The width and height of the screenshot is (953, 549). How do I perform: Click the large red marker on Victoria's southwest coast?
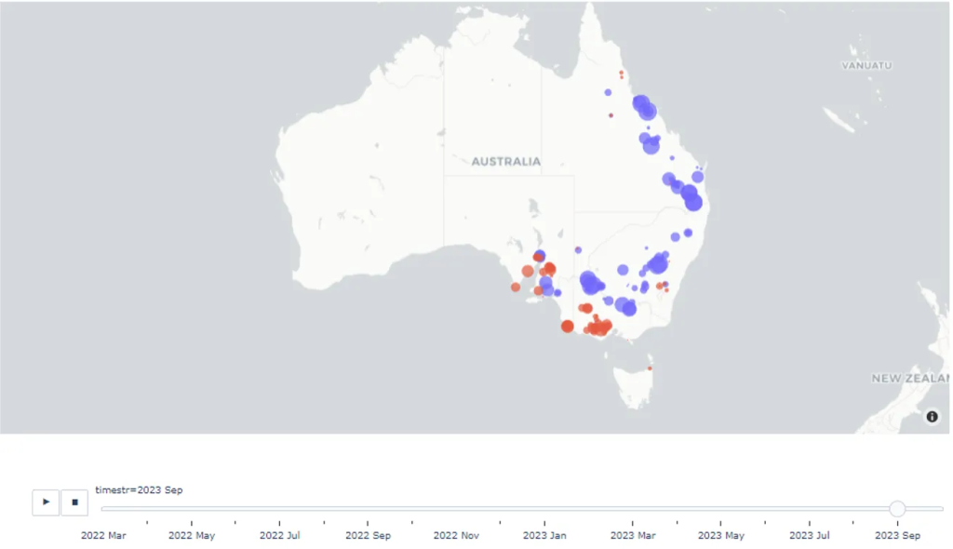(x=568, y=326)
